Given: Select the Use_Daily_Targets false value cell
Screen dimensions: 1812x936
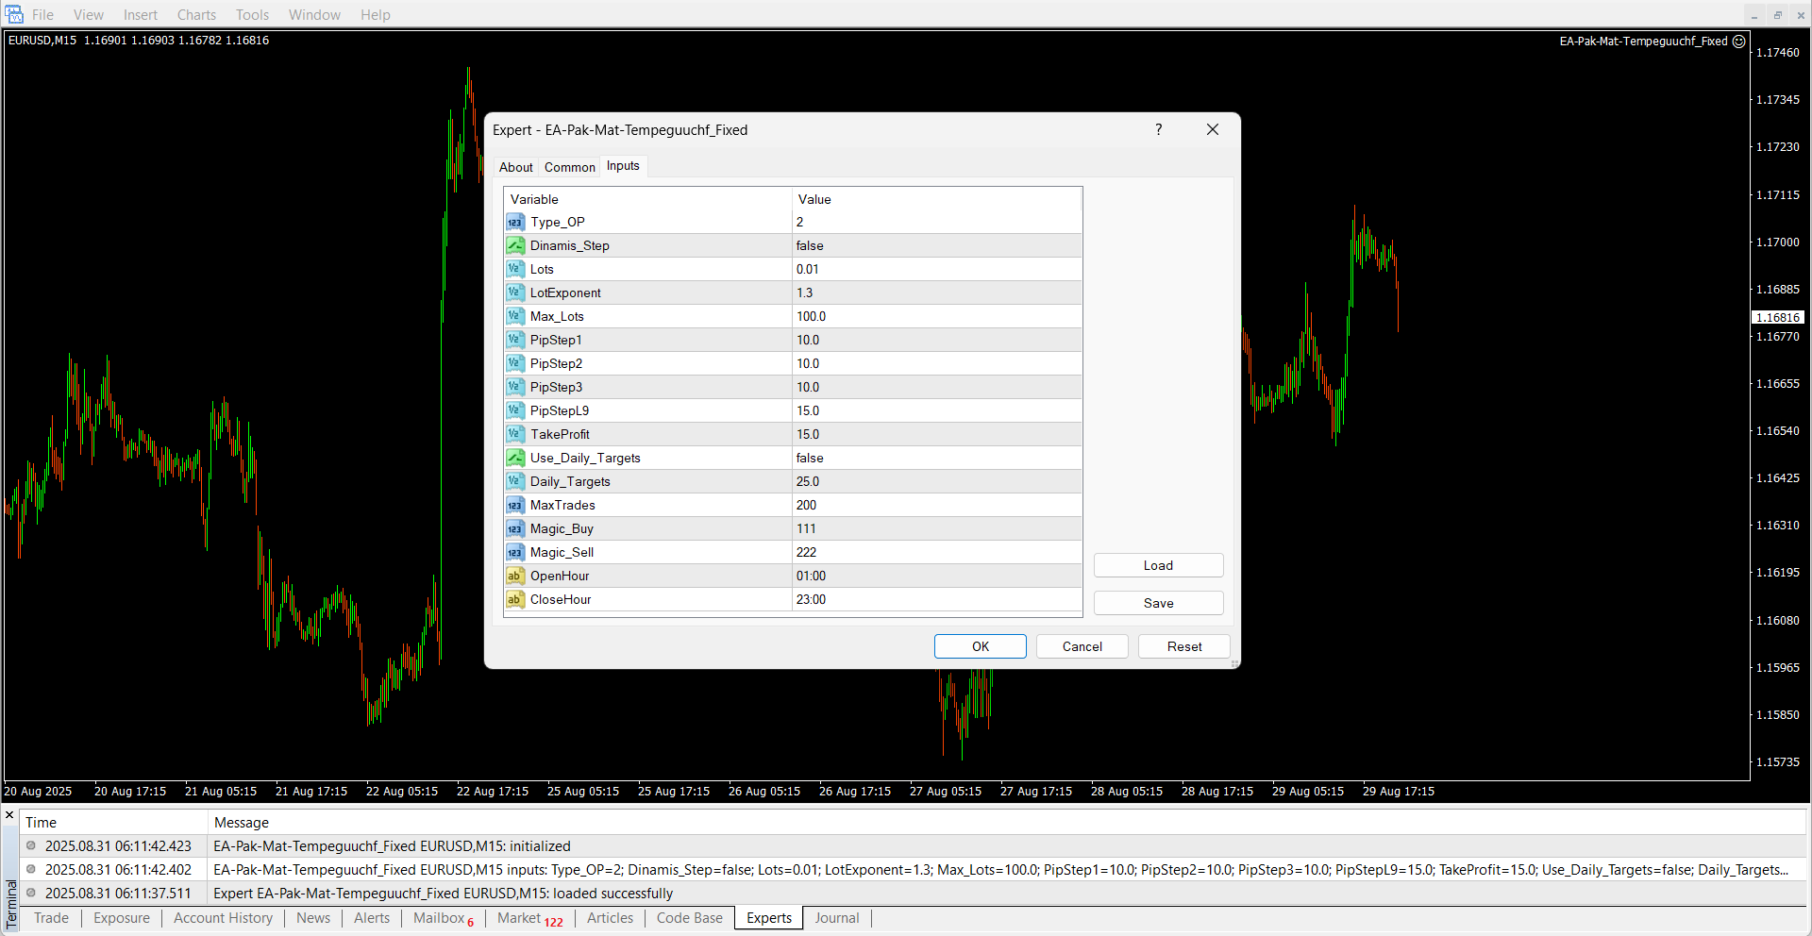Looking at the screenshot, I should pyautogui.click(x=934, y=459).
